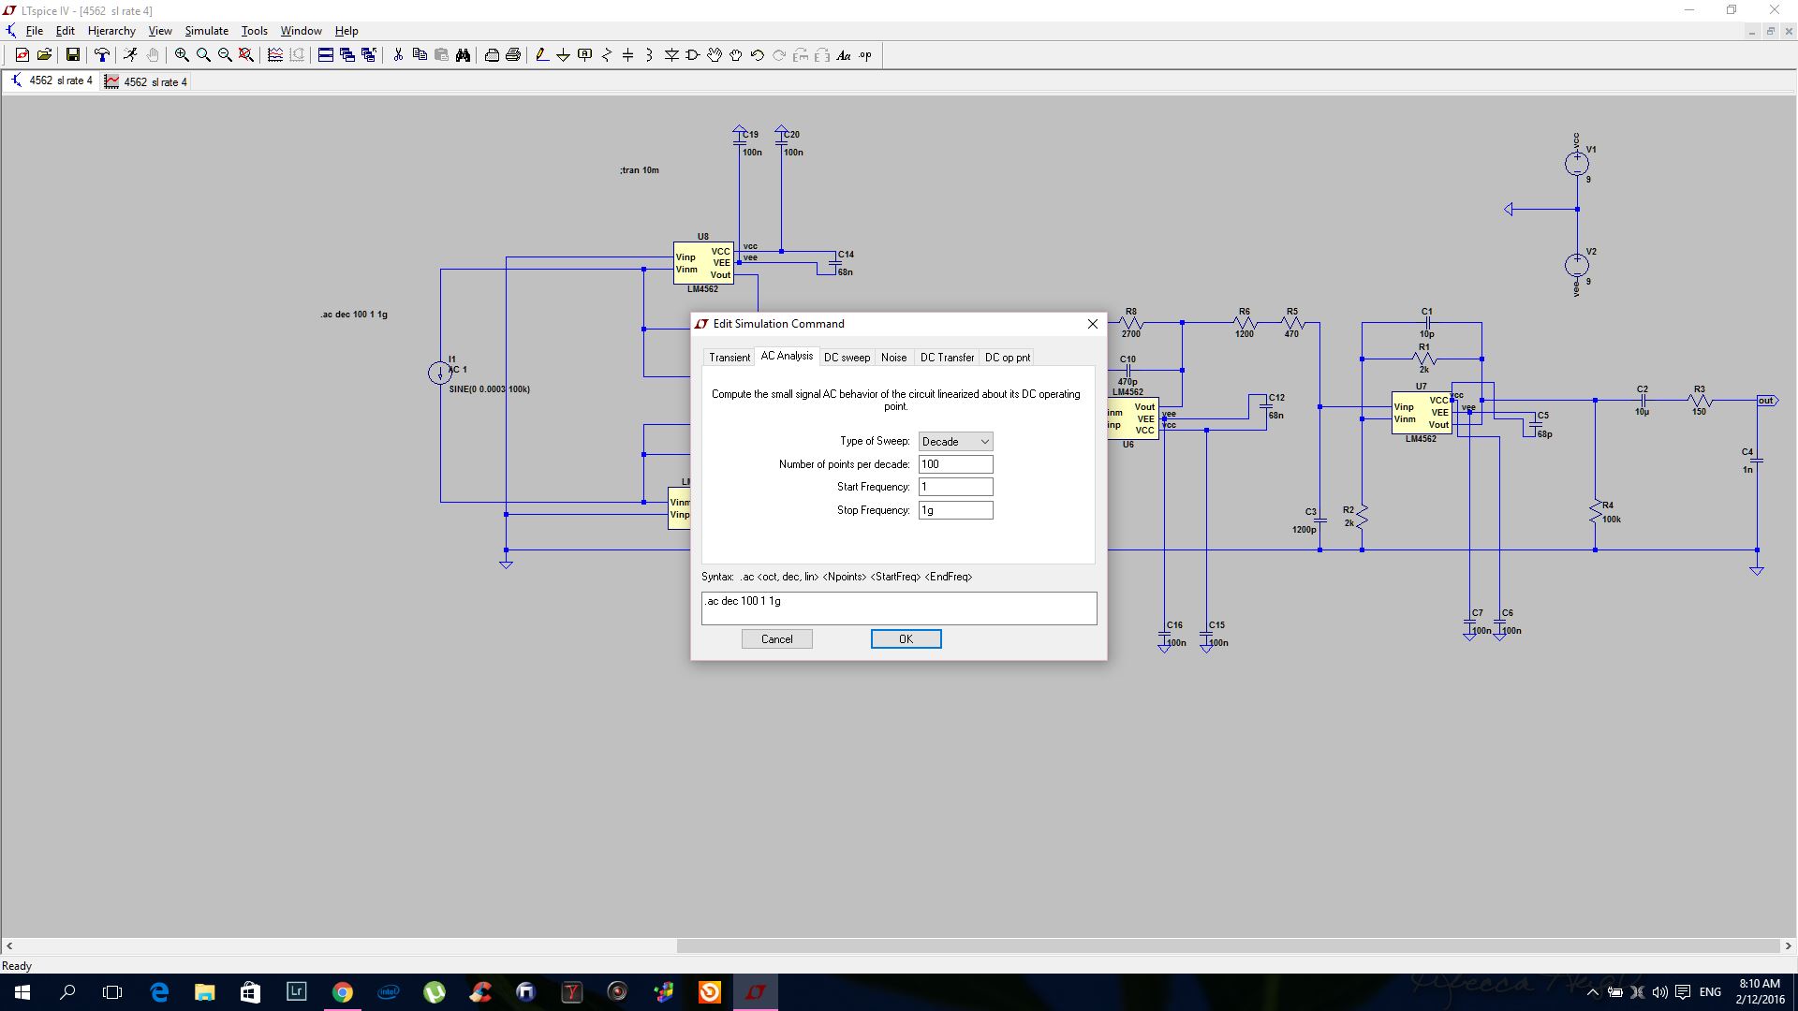
Task: Click the ';tran 10m' schematic comment
Action: tap(640, 170)
